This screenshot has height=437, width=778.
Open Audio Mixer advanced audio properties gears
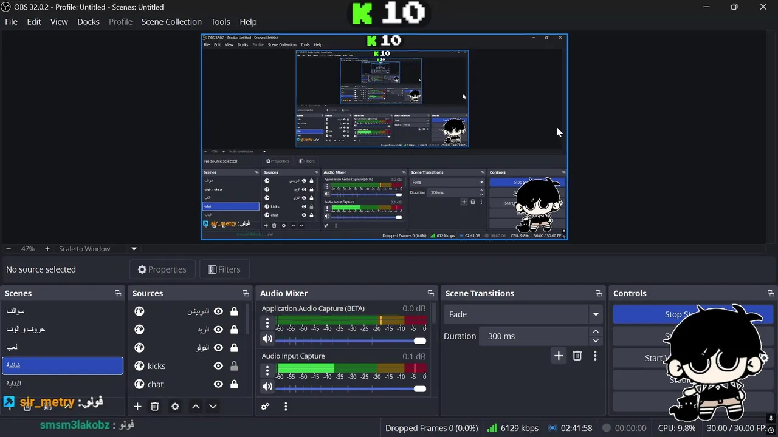(x=265, y=407)
